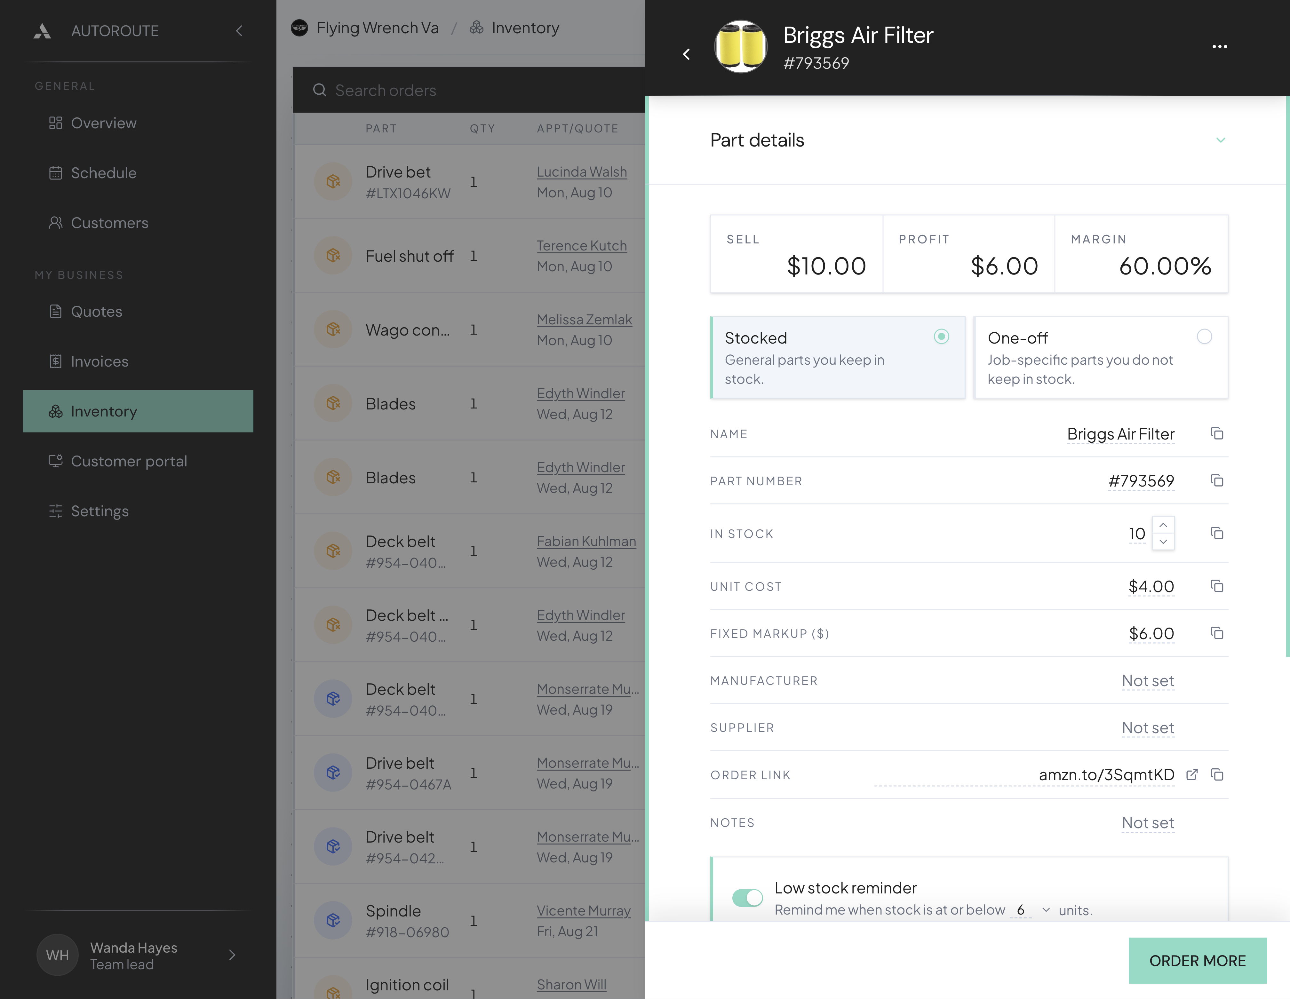The image size is (1290, 999).
Task: Click the search magnifier icon
Action: pos(320,90)
